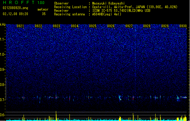Click the Ogata-vill. Akita-Pref. JAPAN location text
Viewport: 190px width, 121px height.
[135, 7]
